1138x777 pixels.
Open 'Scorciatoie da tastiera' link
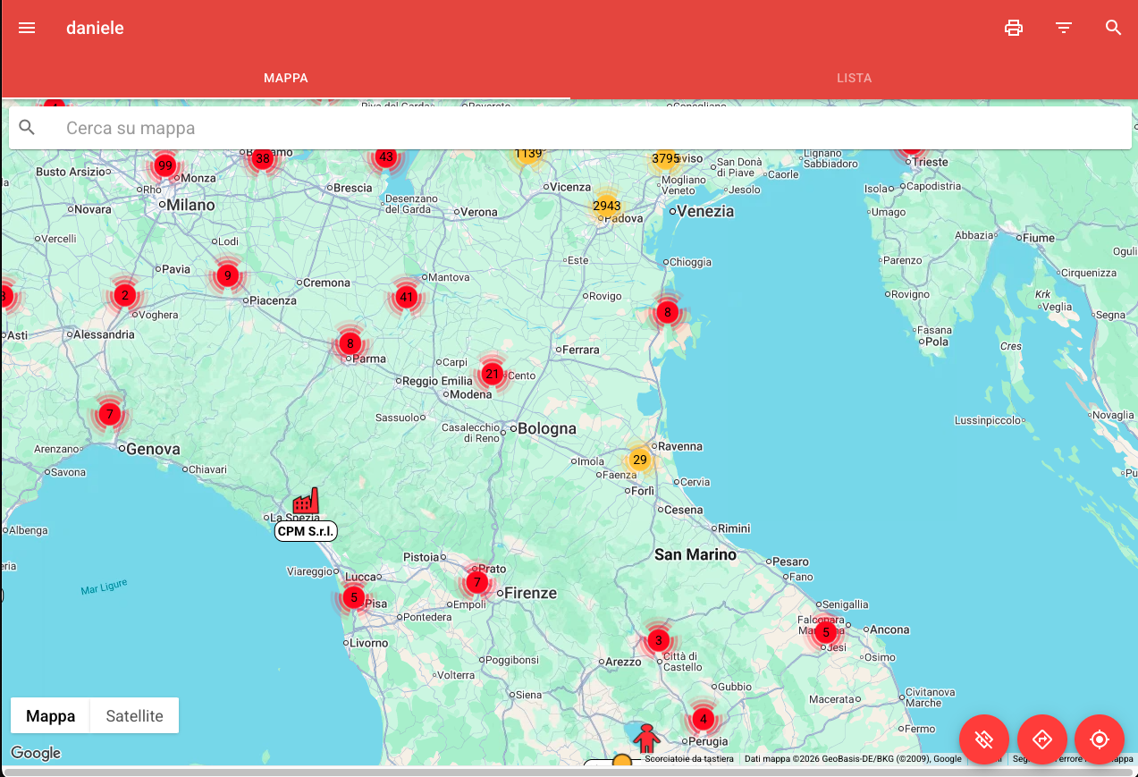pos(689,759)
